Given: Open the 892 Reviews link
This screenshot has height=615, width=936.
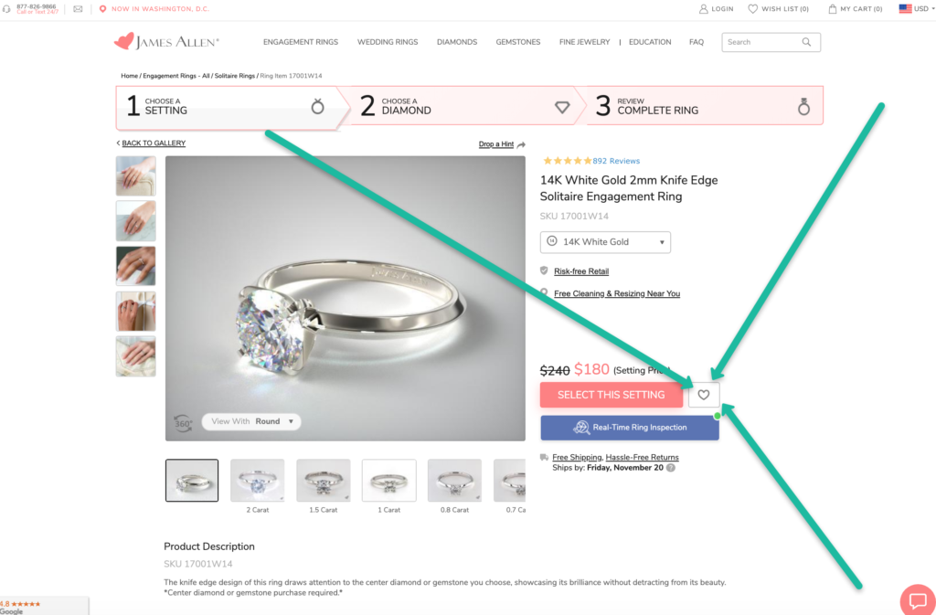Looking at the screenshot, I should click(616, 161).
